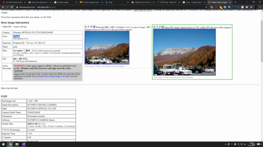Open File Explorer from the taskbar
This screenshot has height=147, width=263.
click(17, 144)
